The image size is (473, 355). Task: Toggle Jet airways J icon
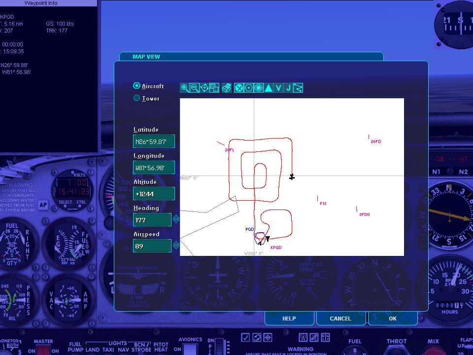point(288,88)
